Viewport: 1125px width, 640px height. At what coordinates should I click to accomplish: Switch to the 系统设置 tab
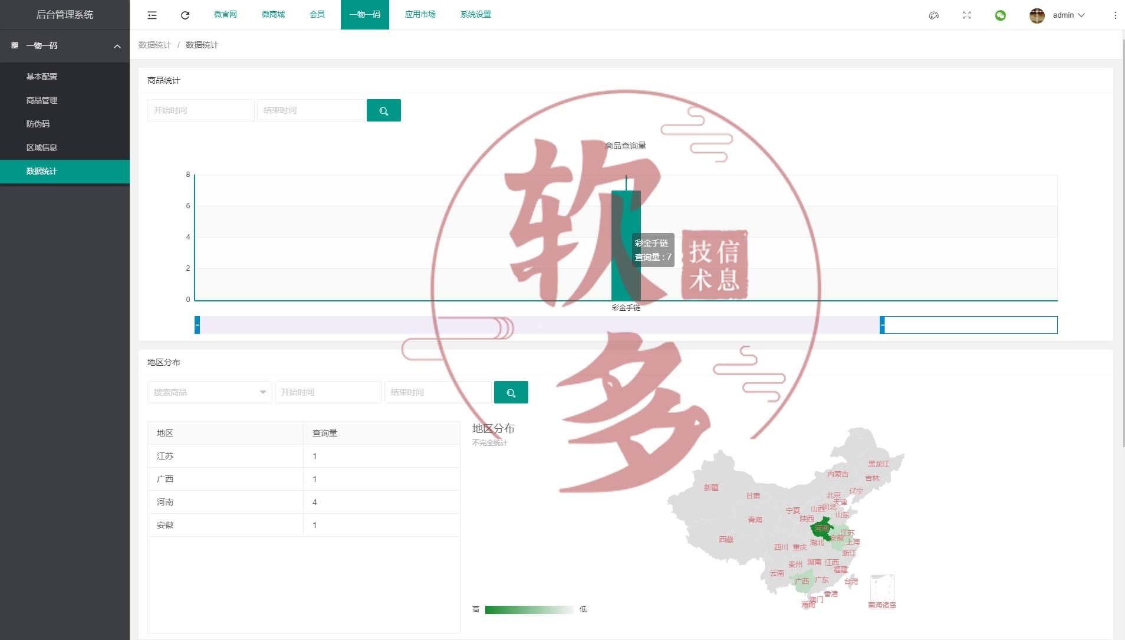pyautogui.click(x=476, y=14)
